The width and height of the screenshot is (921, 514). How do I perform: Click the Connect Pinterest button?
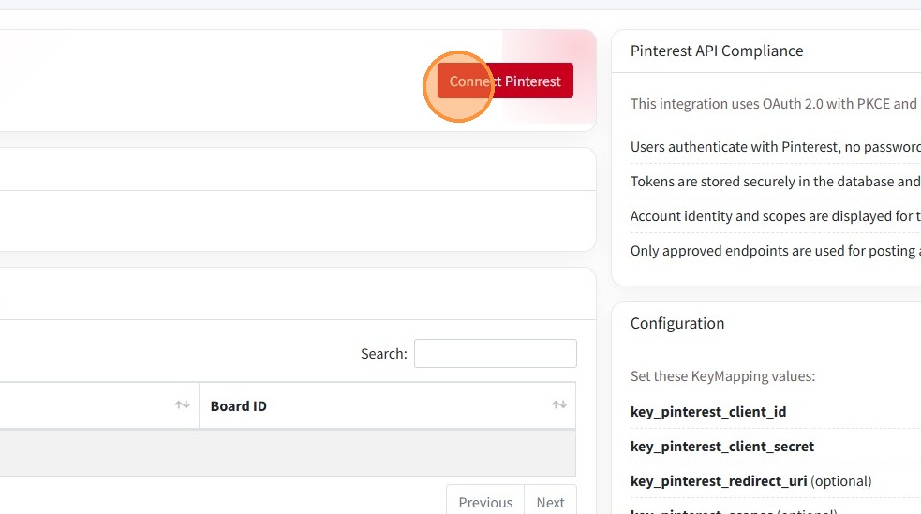505,81
